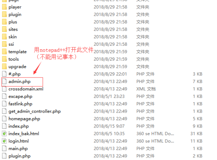This screenshot has height=160, width=217.
Task: Click the index_bak.html browser file icon
Action: coord(4,134)
